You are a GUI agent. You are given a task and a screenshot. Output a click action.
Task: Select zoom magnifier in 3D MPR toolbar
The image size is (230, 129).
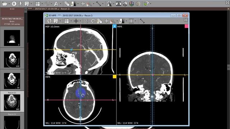[112, 21]
